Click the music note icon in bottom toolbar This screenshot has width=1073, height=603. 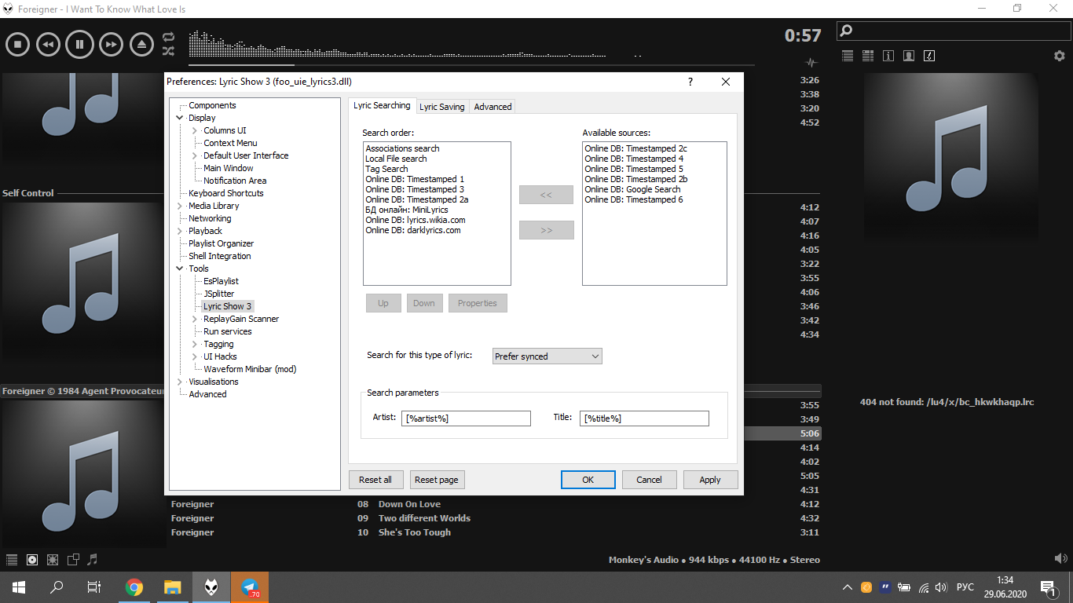coord(93,560)
